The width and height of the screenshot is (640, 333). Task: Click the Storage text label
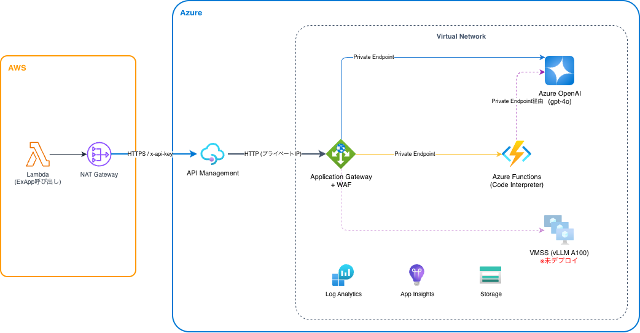[x=491, y=294]
